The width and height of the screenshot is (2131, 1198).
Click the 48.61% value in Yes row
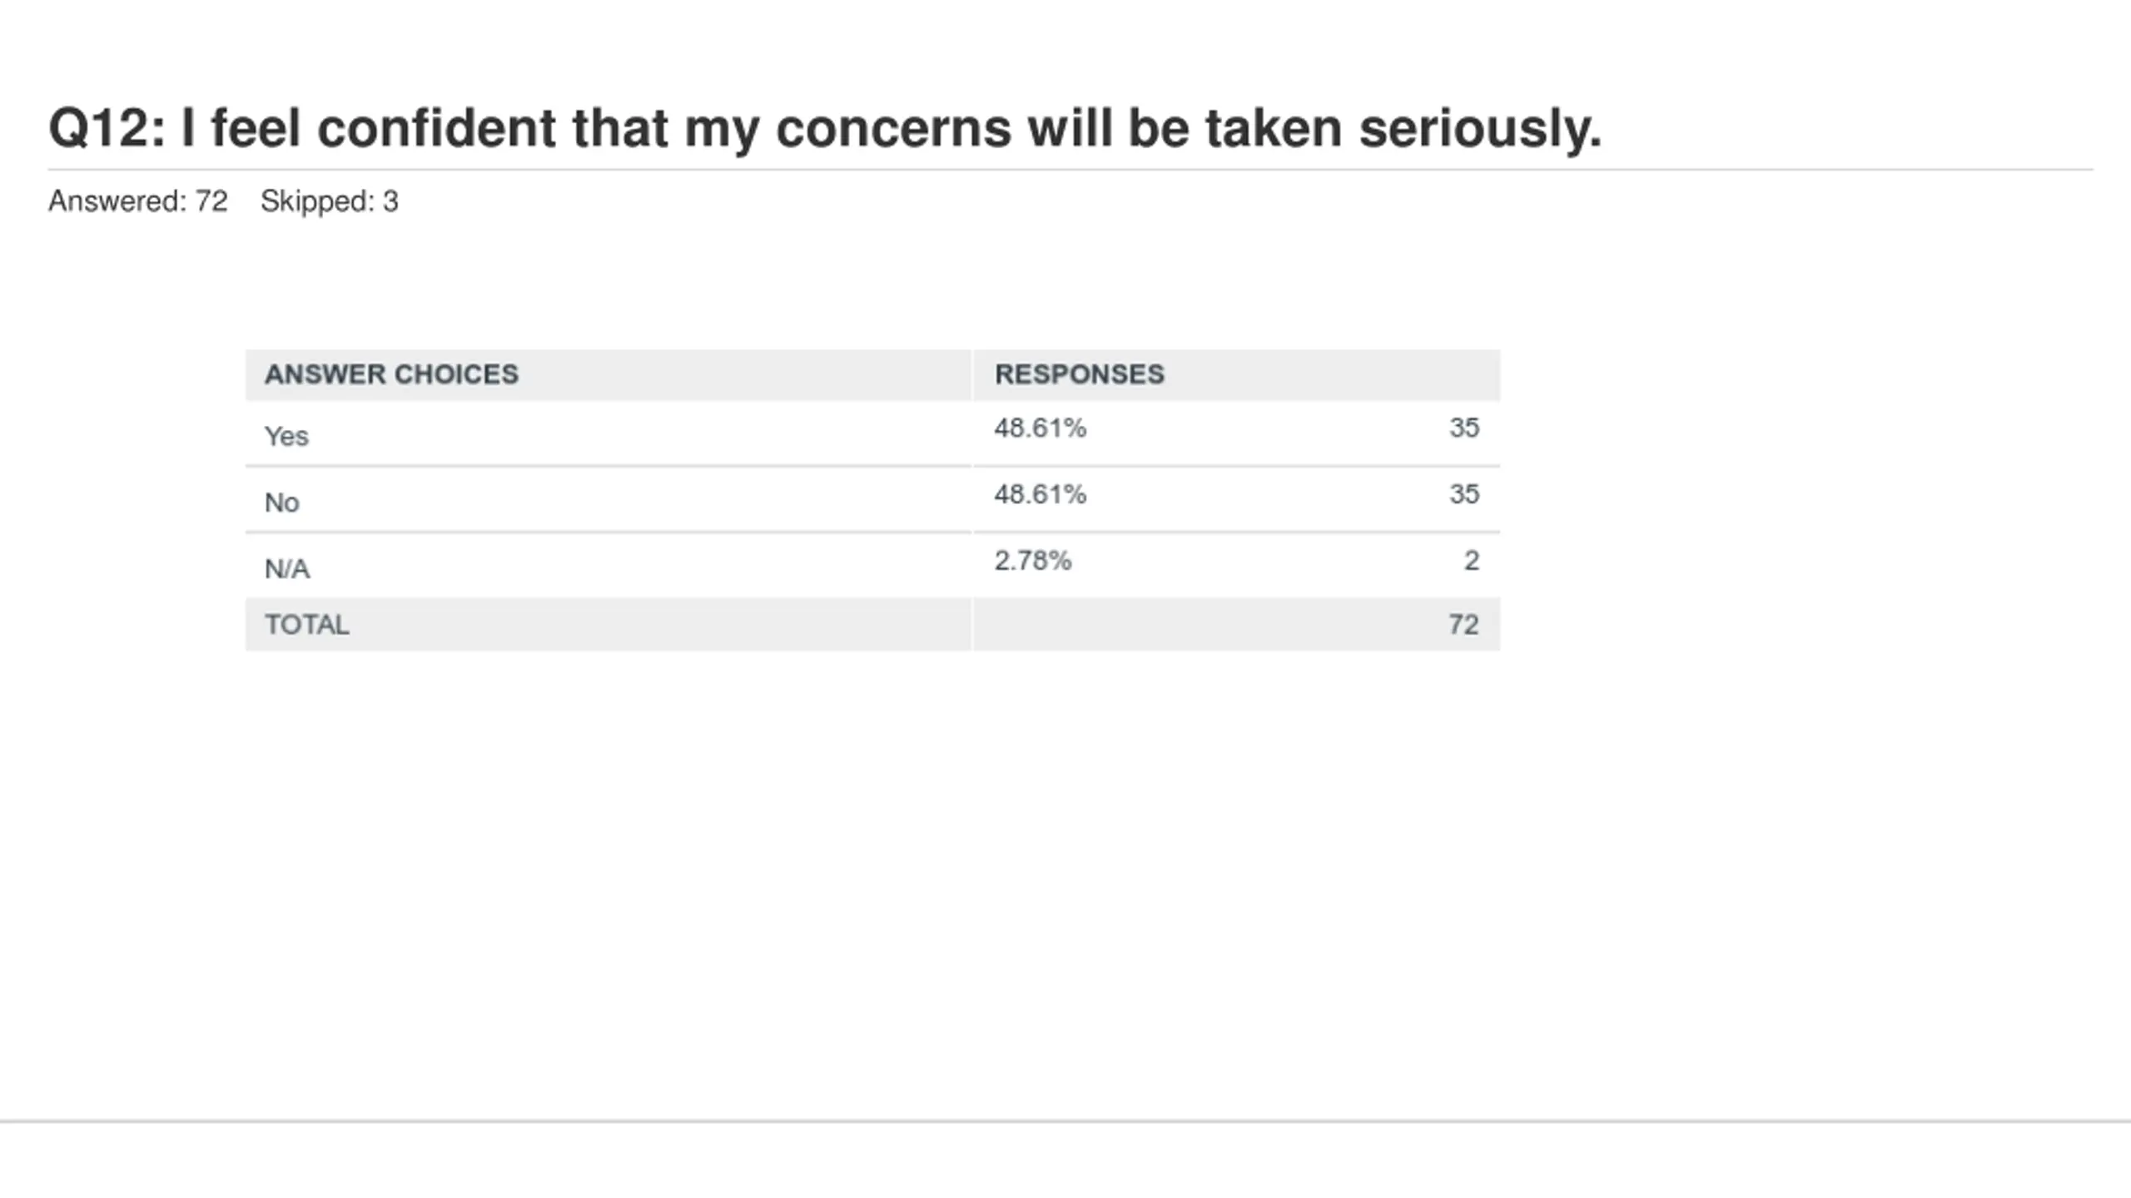[1041, 428]
